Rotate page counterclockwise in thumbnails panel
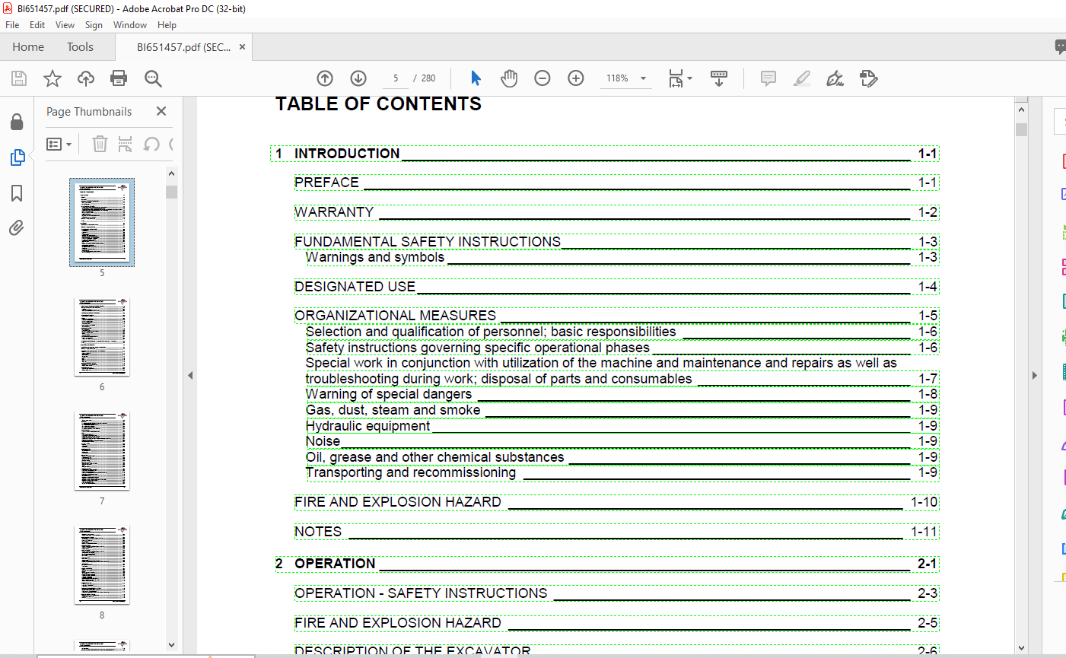1066x658 pixels. click(151, 144)
